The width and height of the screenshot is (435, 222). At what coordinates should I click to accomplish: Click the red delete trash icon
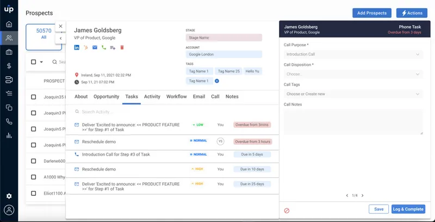pyautogui.click(x=122, y=47)
